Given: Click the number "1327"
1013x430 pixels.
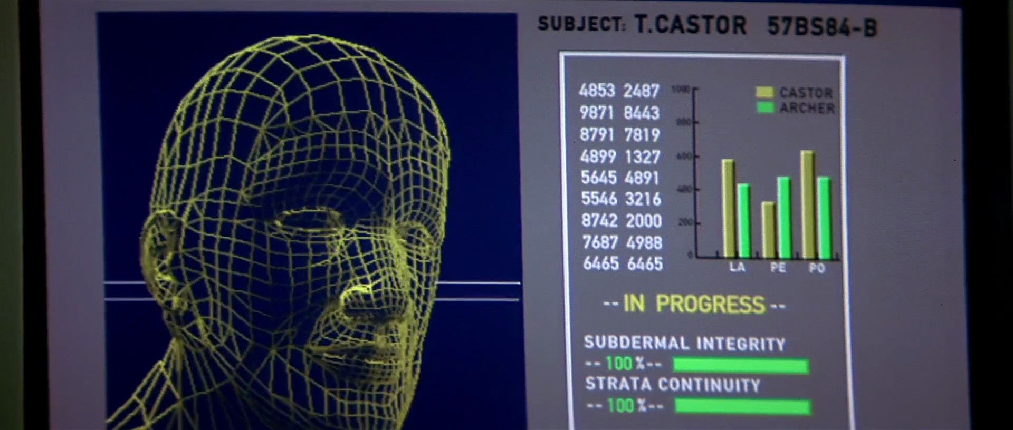Looking at the screenshot, I should 643,157.
